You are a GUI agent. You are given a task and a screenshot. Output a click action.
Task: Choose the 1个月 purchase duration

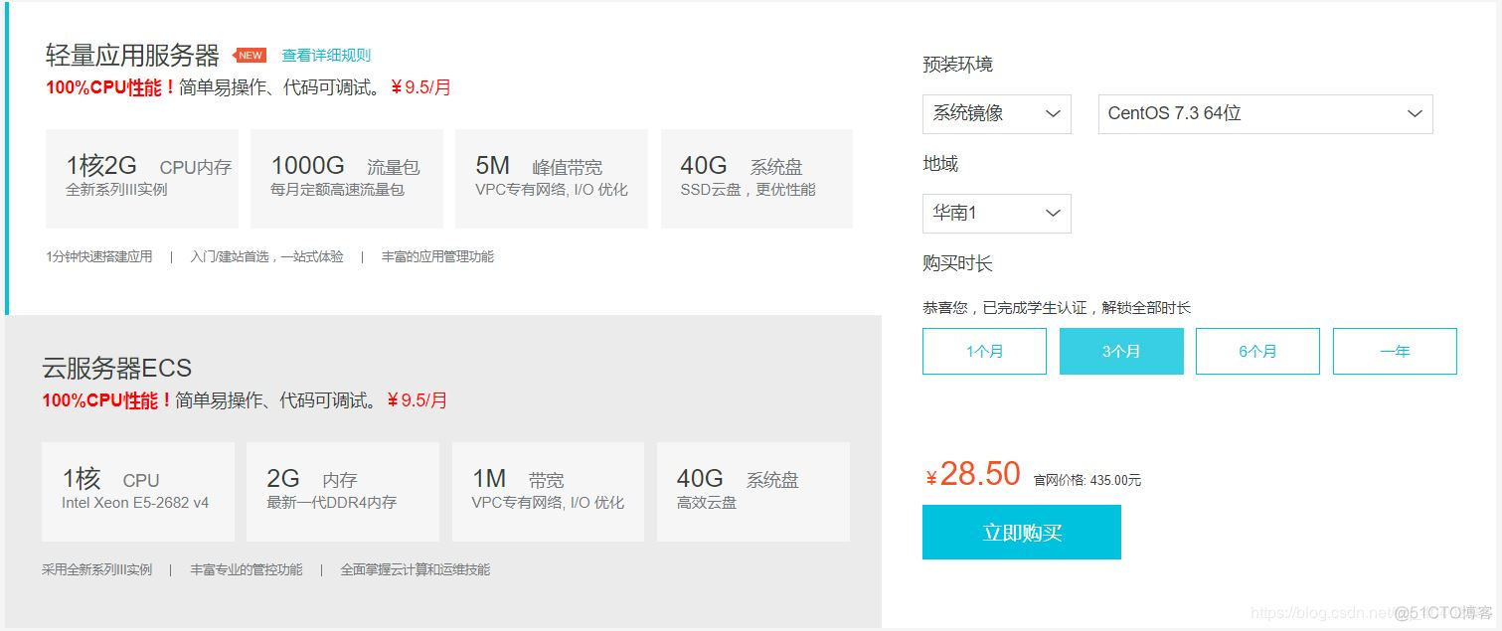click(984, 352)
